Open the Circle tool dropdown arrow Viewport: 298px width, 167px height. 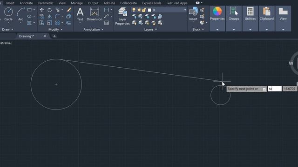(x=8, y=23)
